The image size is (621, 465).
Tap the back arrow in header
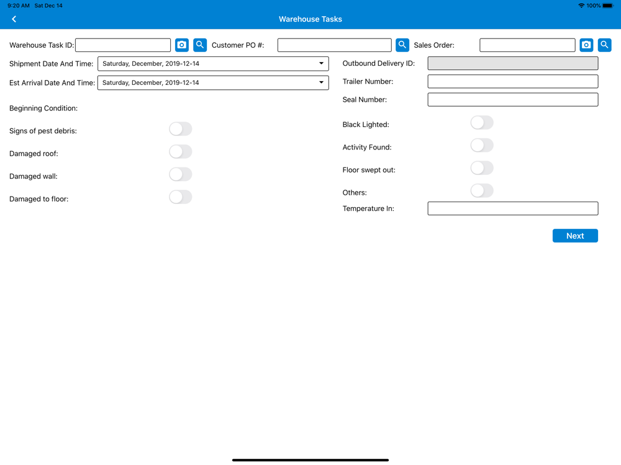(x=14, y=19)
